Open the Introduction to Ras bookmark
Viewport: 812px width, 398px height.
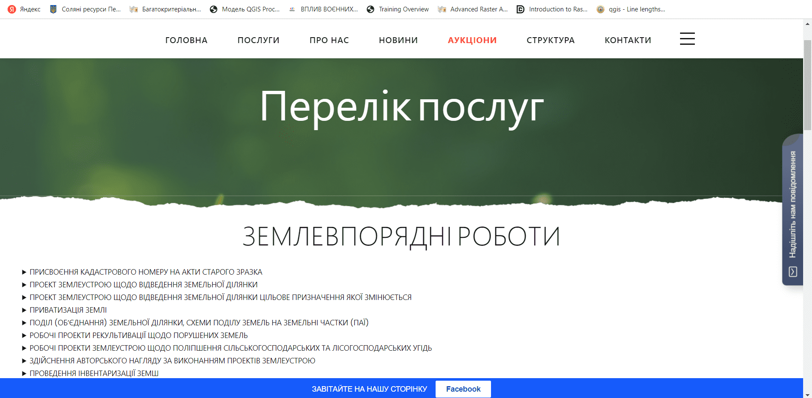point(552,9)
